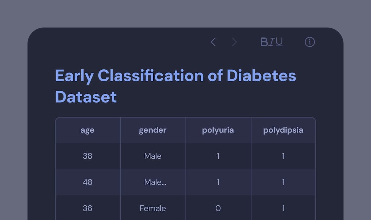Toggle italic text formatting
The width and height of the screenshot is (371, 220).
click(271, 42)
